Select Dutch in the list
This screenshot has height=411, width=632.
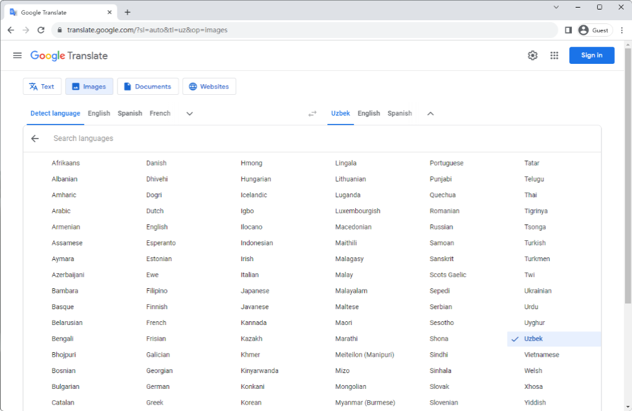pyautogui.click(x=155, y=211)
